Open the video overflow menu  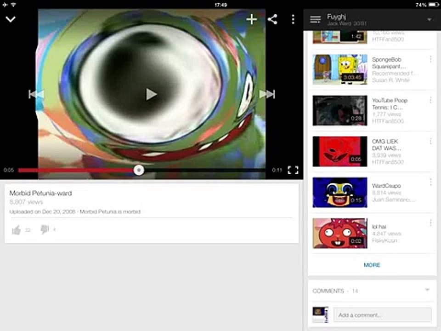(x=293, y=19)
